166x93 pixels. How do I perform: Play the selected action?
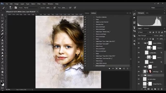pyautogui.click(x=116, y=68)
